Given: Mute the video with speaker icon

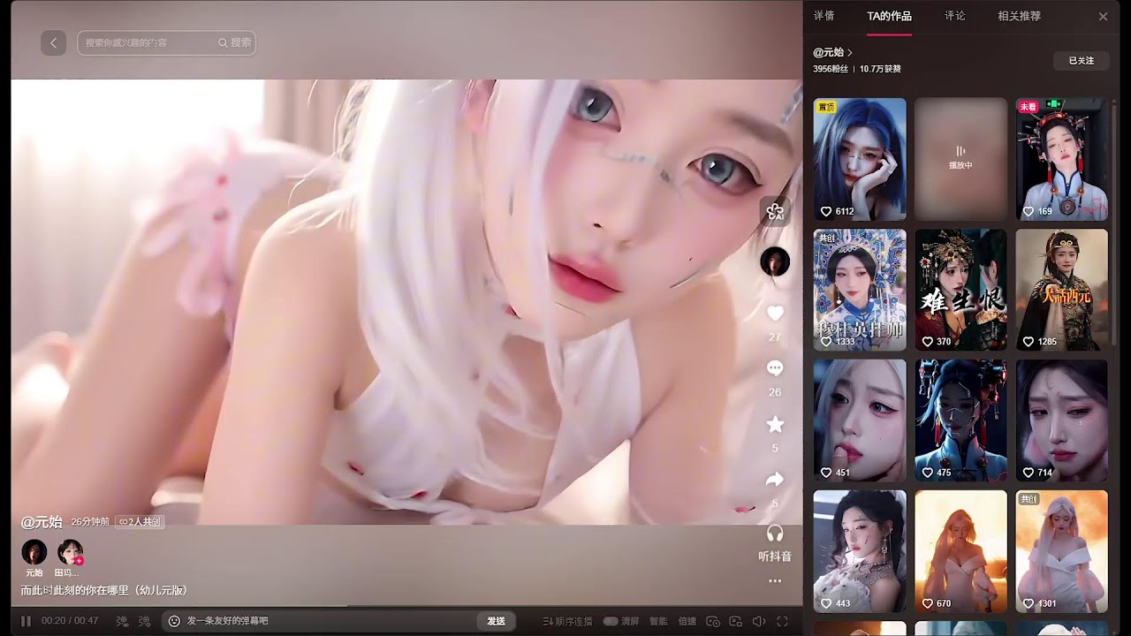Looking at the screenshot, I should point(758,621).
